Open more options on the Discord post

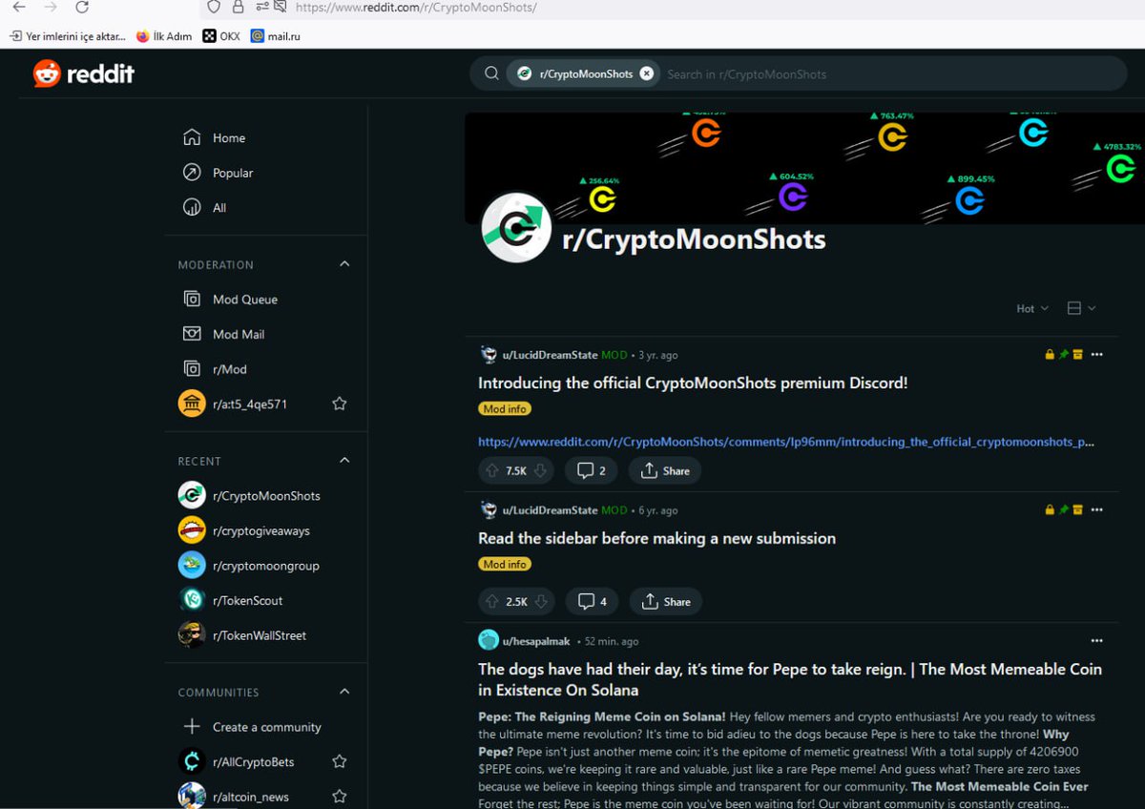[1096, 355]
